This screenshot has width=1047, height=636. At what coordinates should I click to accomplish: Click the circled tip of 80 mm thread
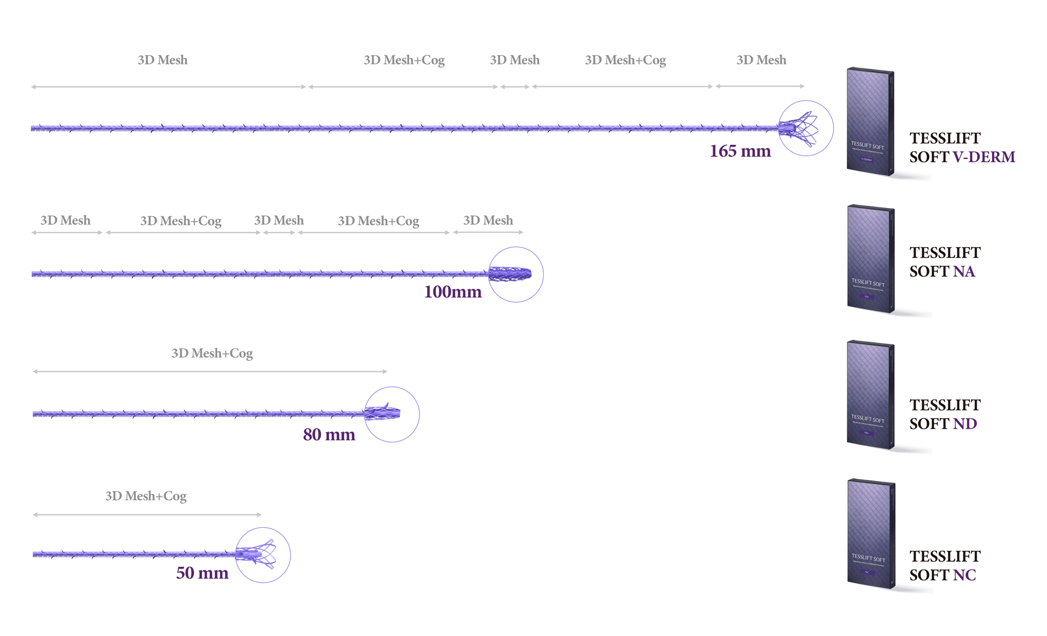[x=392, y=414]
